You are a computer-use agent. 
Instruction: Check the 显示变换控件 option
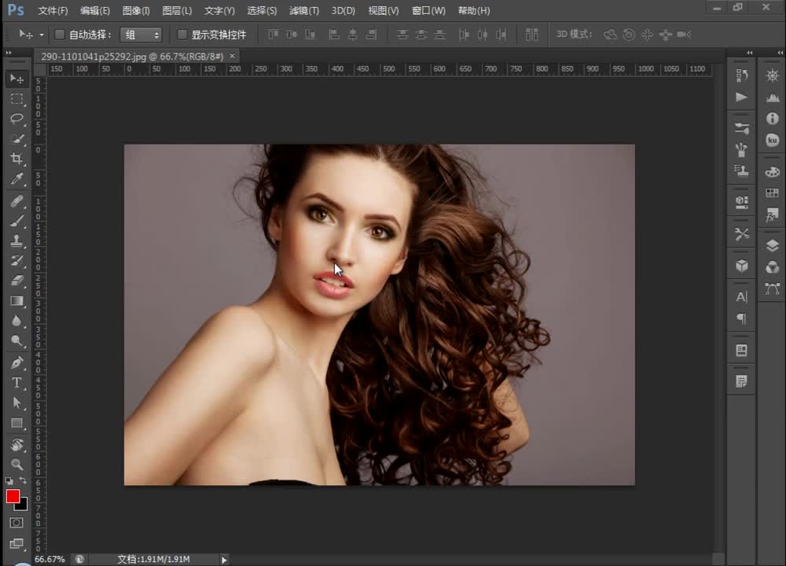[x=182, y=35]
